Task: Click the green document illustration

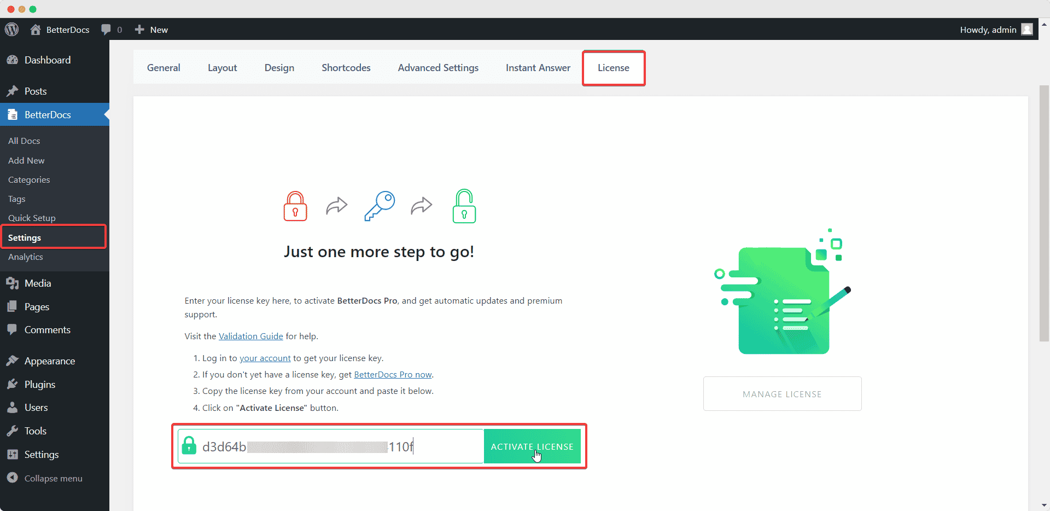Action: pyautogui.click(x=783, y=293)
